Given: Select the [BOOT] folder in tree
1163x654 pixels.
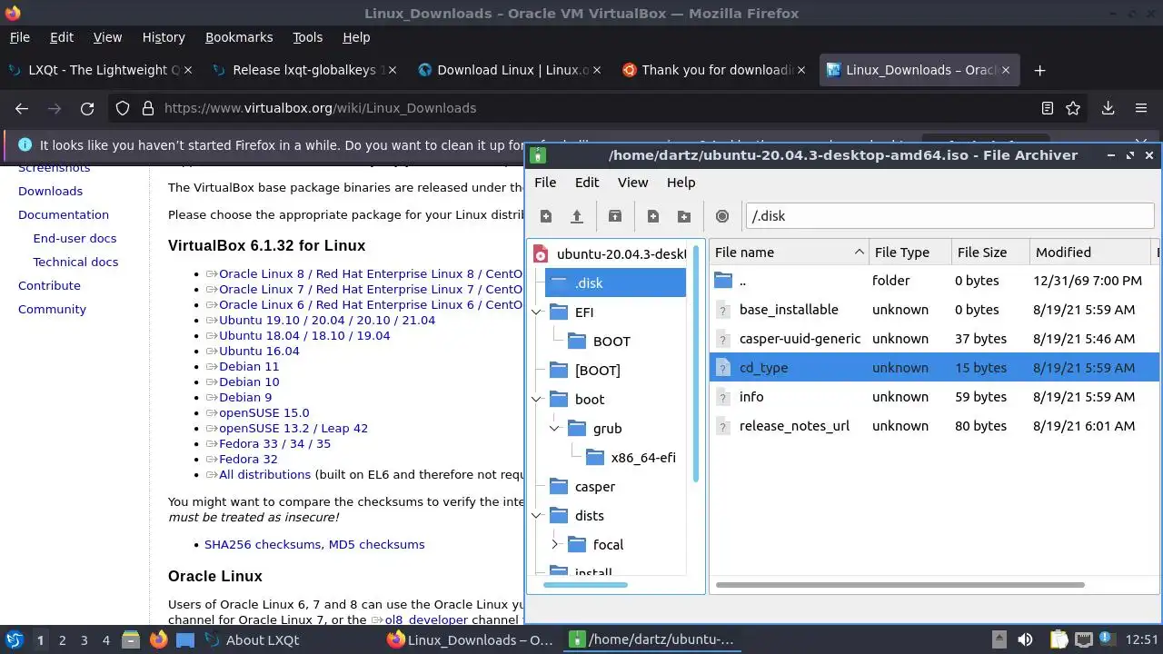Looking at the screenshot, I should 597,371.
